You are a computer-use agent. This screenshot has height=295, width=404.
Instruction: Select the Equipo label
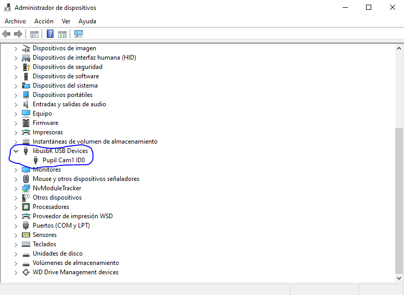pos(42,114)
